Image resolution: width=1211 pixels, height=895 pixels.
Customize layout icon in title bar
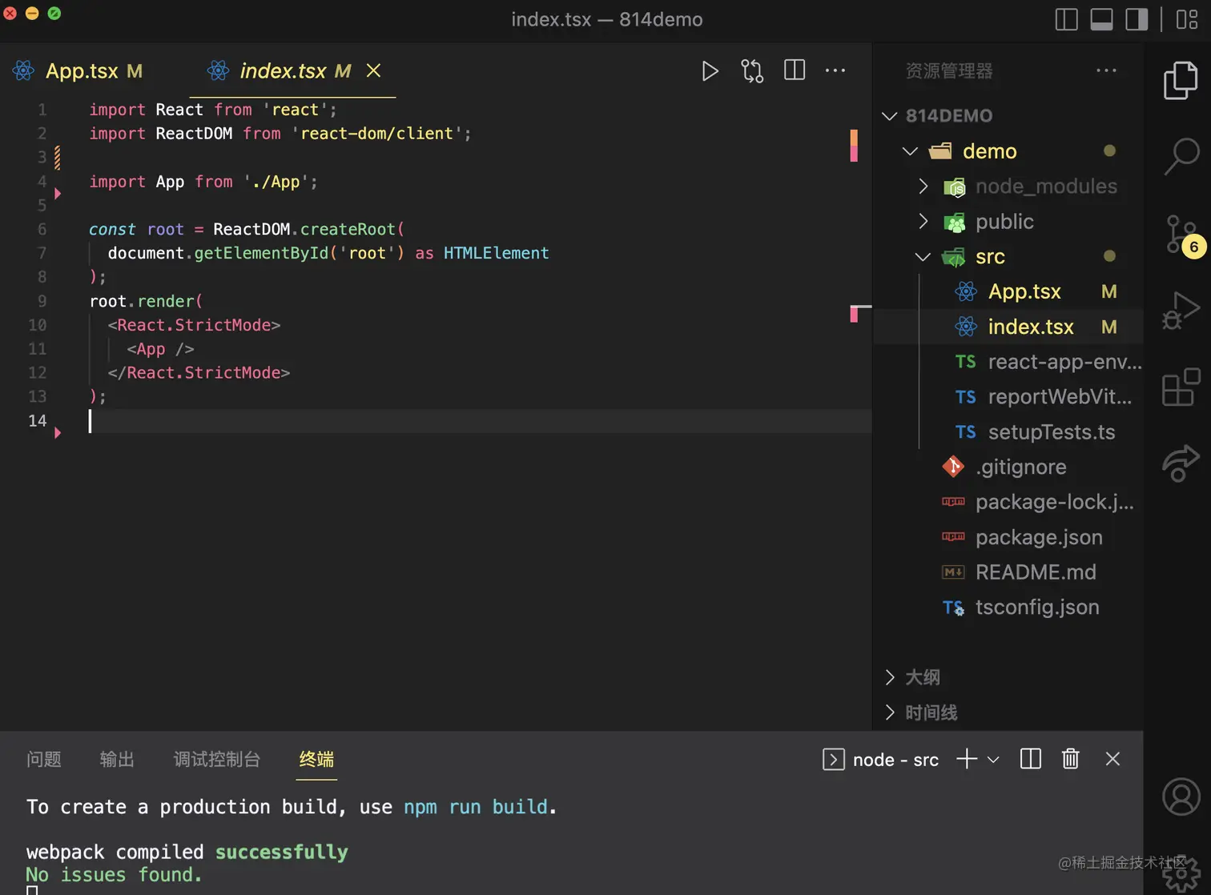coord(1187,19)
